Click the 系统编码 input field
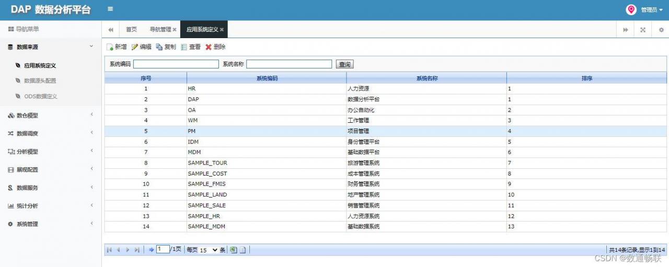The height and width of the screenshot is (267, 669). 176,64
